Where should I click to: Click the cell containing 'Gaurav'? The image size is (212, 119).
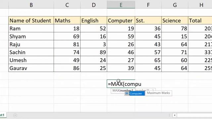click(31, 68)
